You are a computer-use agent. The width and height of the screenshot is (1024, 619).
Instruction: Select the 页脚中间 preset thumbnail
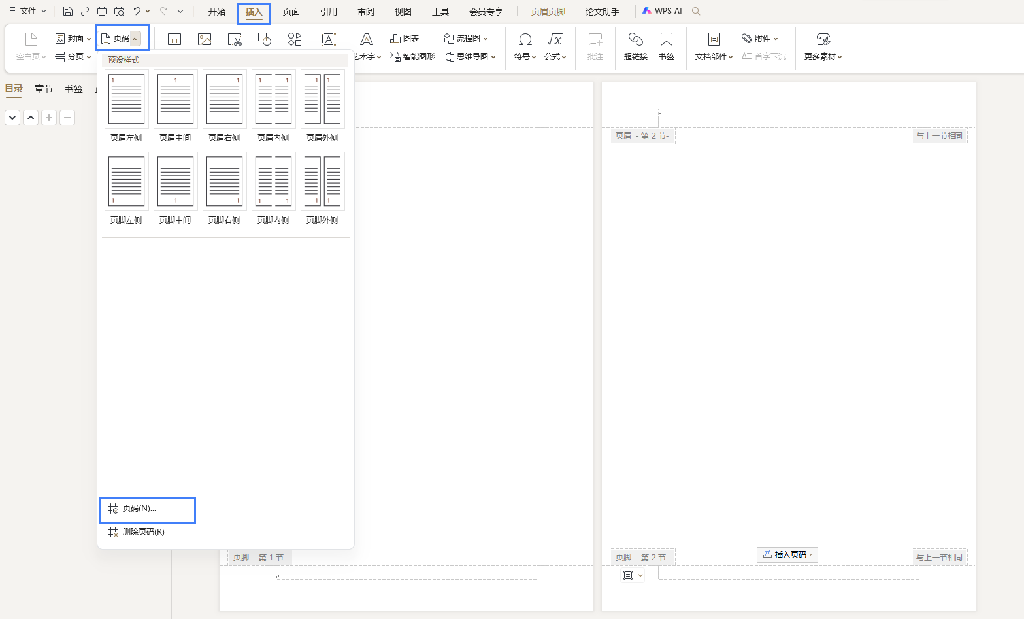[175, 182]
